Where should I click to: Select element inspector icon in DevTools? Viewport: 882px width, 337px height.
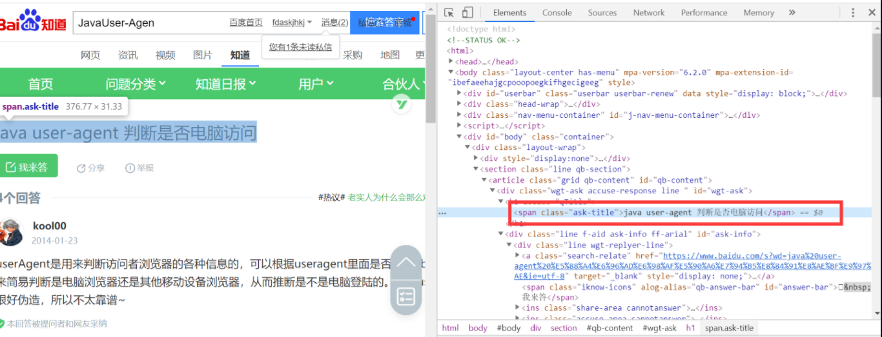point(449,12)
